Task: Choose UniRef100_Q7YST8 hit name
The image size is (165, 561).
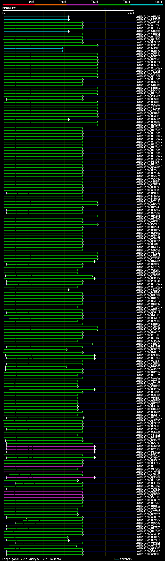Action: [148, 546]
